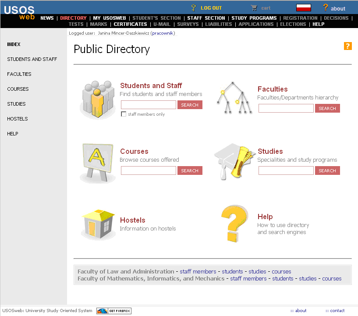Open FACULTIES in the sidebar
The height and width of the screenshot is (316, 358).
click(x=19, y=74)
